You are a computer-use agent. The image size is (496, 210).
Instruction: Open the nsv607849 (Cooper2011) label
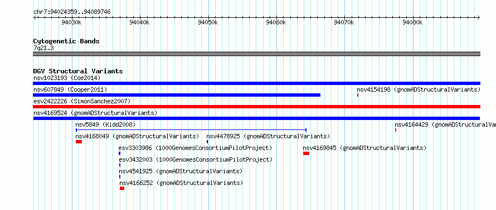[x=70, y=89]
